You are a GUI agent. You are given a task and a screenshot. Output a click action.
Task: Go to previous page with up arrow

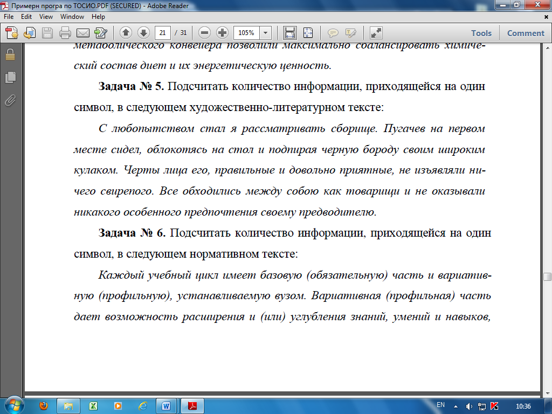[x=126, y=33]
